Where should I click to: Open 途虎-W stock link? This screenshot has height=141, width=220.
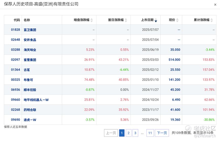tap(30, 120)
